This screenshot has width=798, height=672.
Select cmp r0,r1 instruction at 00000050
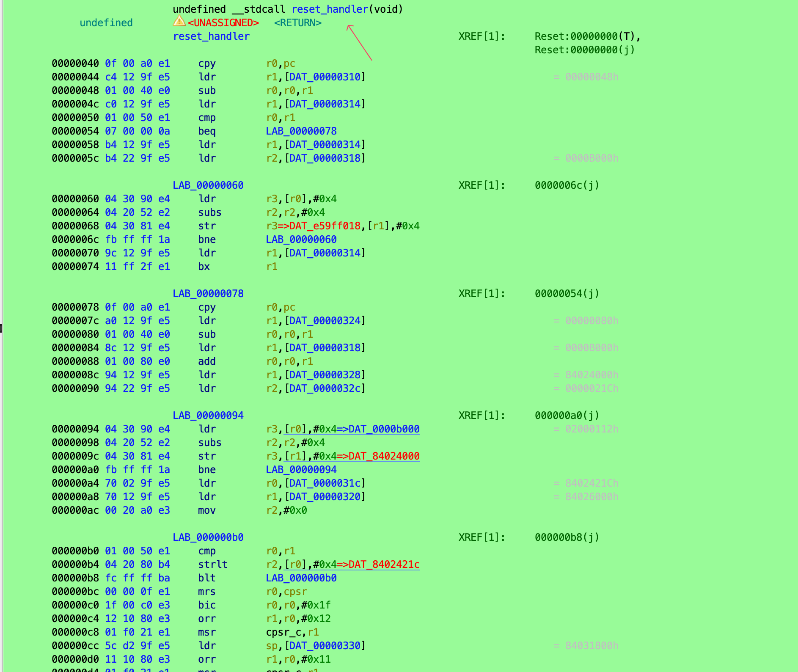(x=247, y=118)
